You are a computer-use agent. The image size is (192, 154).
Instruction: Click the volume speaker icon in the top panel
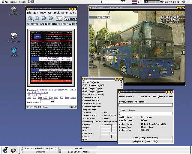click(x=184, y=2)
